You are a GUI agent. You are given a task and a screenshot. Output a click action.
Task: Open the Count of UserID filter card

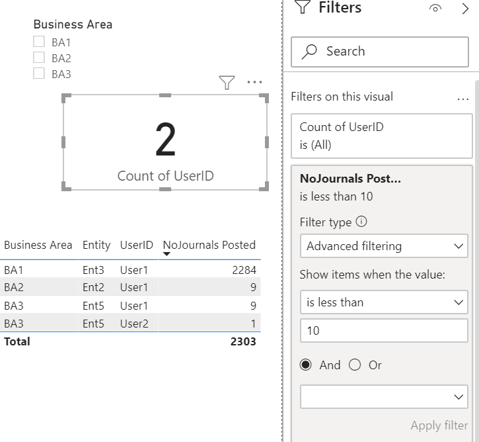click(382, 136)
